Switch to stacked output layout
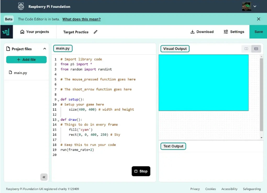 tap(256, 49)
